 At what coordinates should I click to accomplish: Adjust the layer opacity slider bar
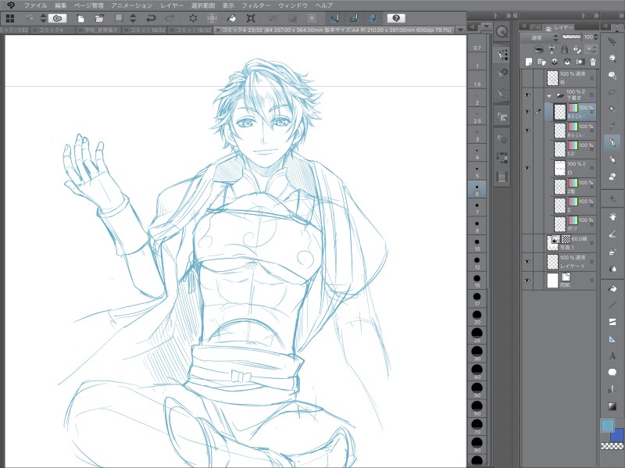coord(571,37)
